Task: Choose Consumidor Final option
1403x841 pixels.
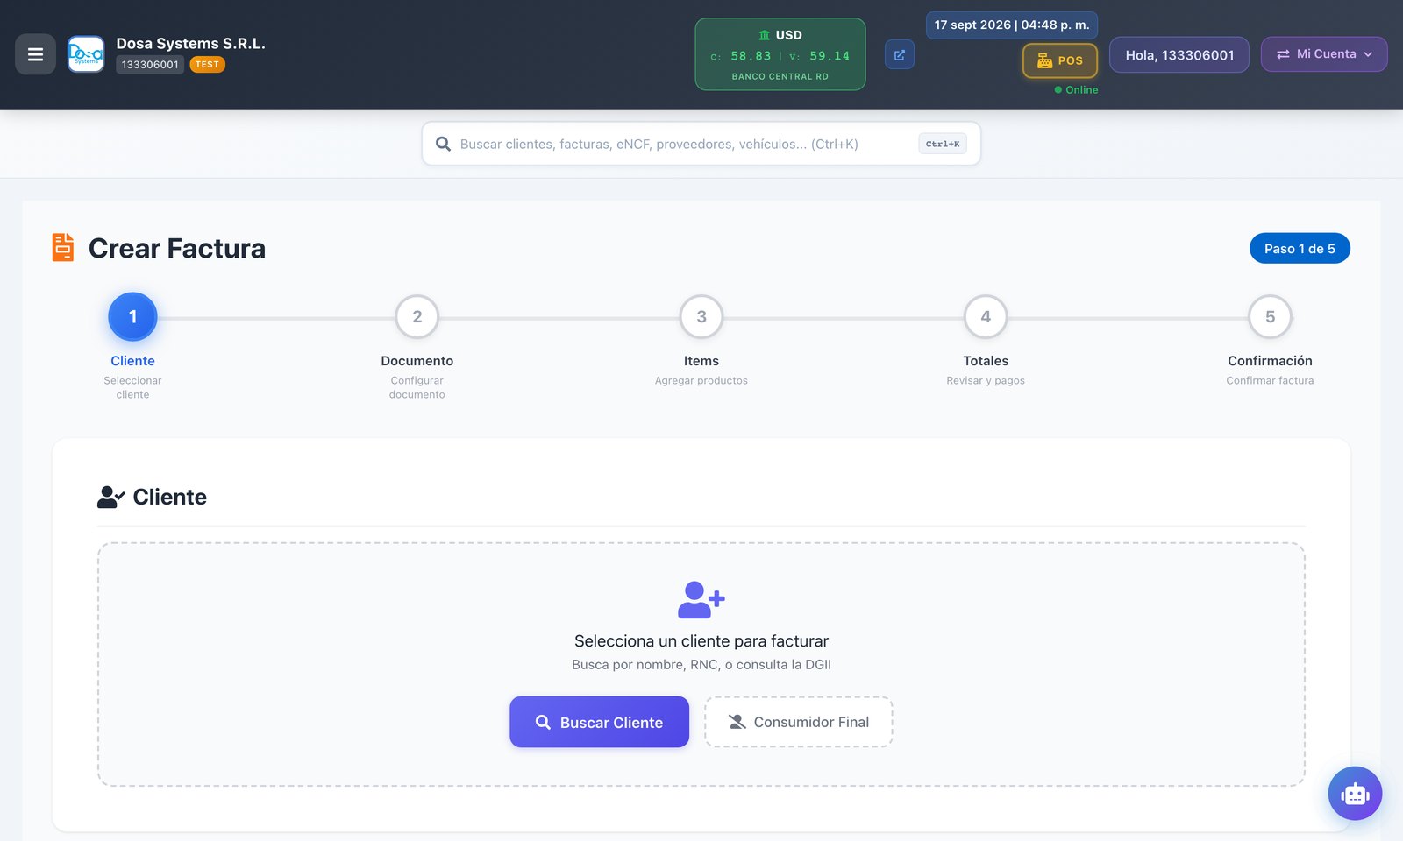Action: [799, 722]
